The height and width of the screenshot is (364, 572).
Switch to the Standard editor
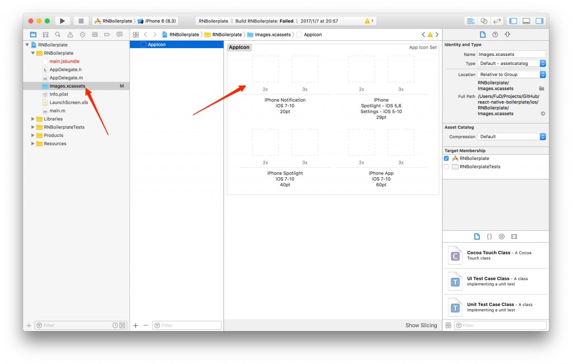coord(470,21)
